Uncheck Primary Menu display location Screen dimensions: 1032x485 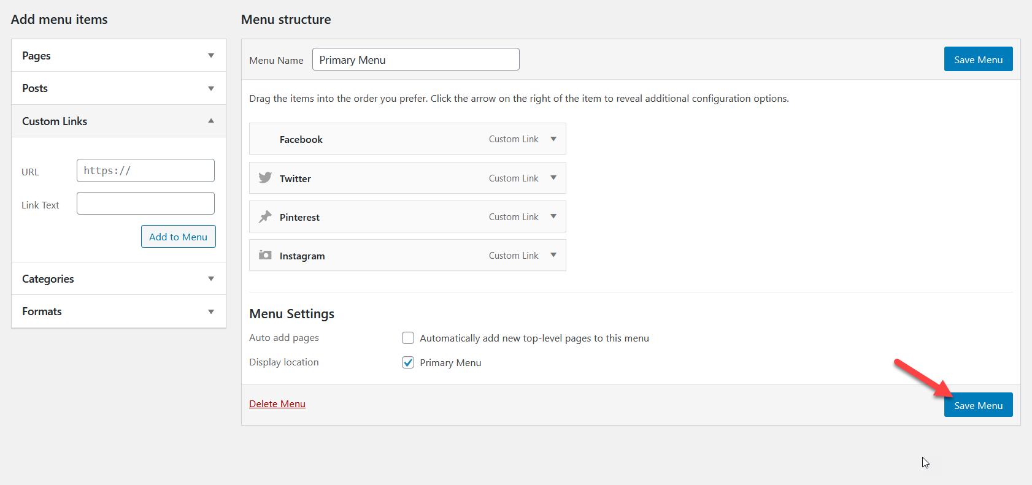pyautogui.click(x=408, y=362)
